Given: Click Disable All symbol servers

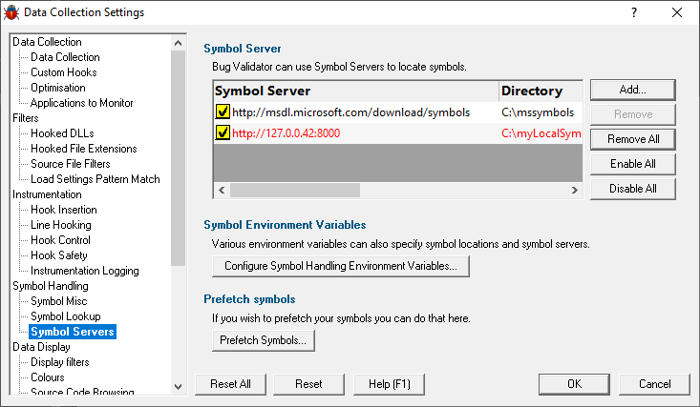Looking at the screenshot, I should click(632, 189).
